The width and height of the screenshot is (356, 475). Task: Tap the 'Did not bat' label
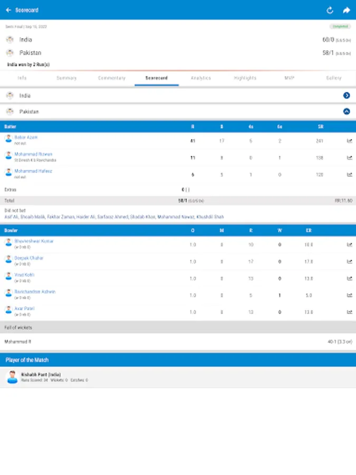pos(15,211)
